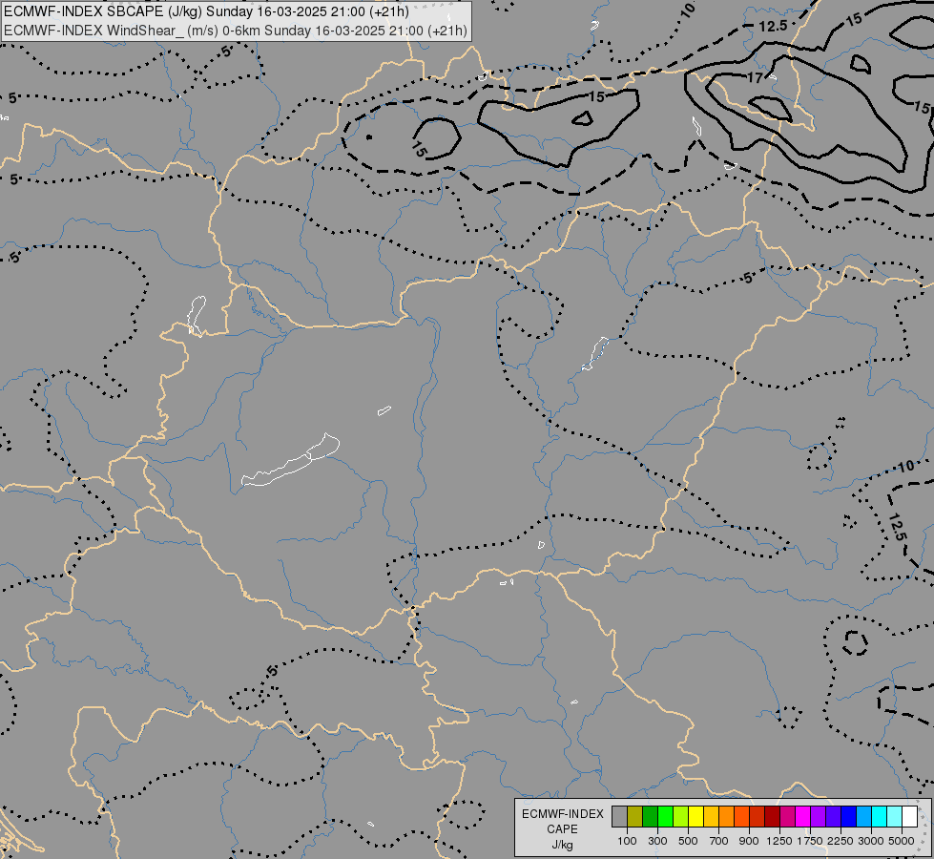Select the olive swatch after the 100 tick
Viewport: 934px width, 859px height.
[x=635, y=816]
